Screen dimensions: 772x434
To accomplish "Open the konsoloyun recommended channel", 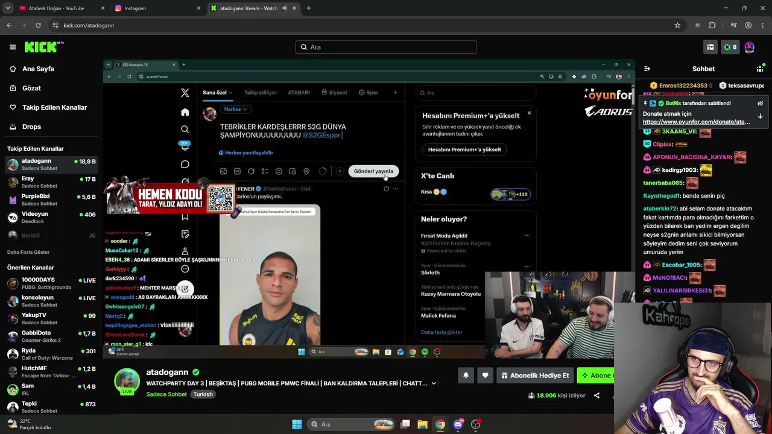I will tap(51, 301).
